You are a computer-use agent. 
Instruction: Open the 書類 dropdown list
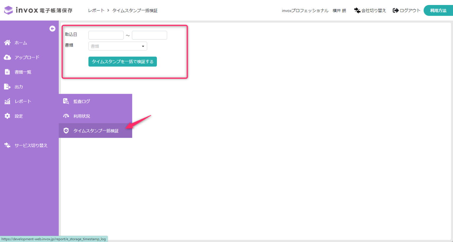pos(117,46)
